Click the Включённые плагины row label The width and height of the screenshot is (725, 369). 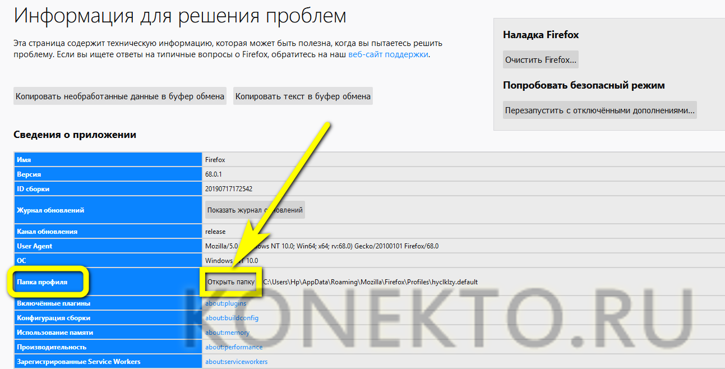(x=53, y=303)
